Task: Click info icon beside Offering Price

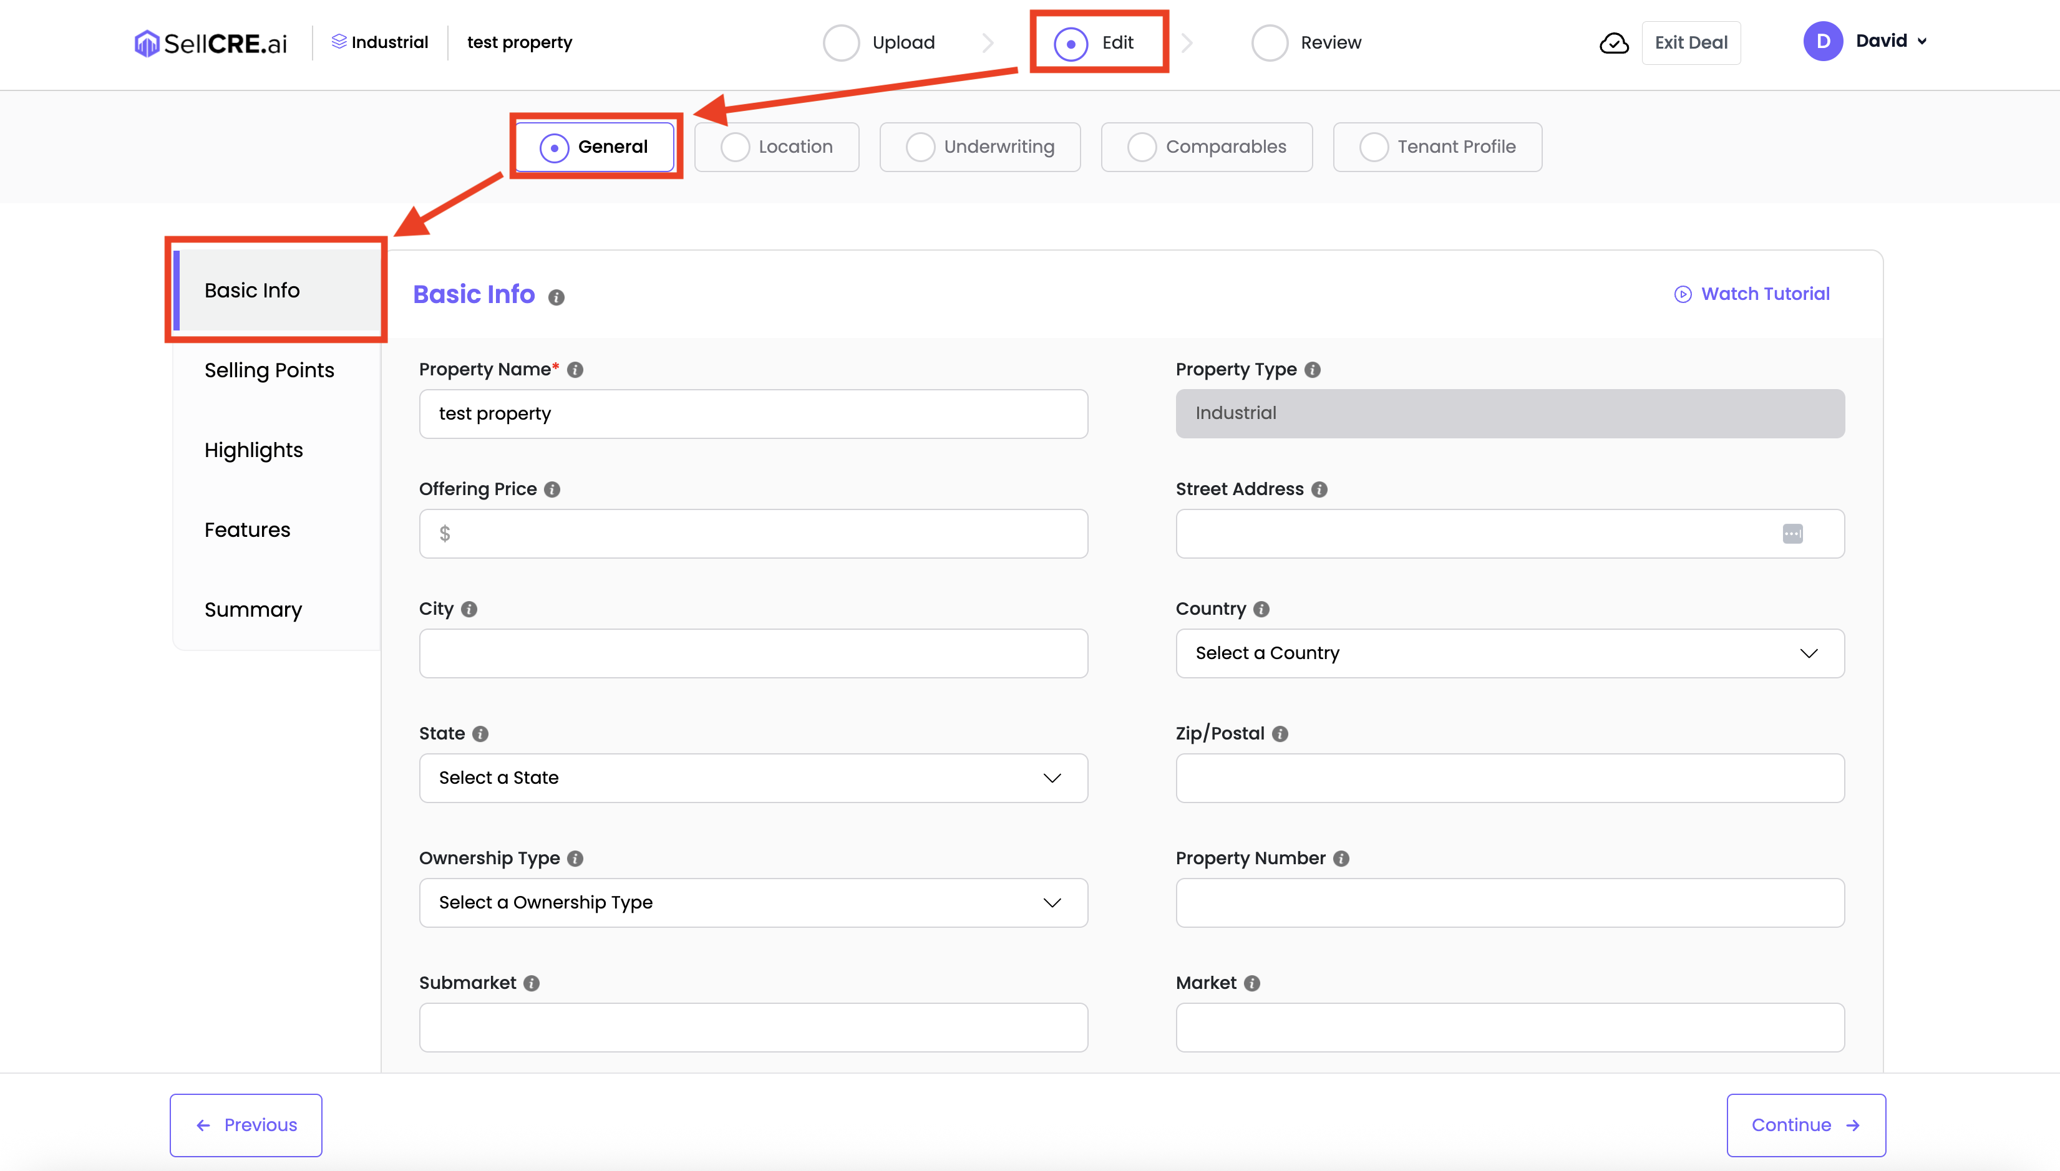Action: [552, 489]
